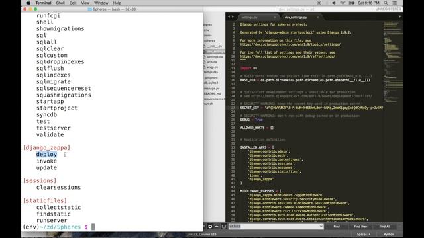Image resolution: width=424 pixels, height=238 pixels.
Task: Click the 'import os' line in the editor
Action: point(248,68)
